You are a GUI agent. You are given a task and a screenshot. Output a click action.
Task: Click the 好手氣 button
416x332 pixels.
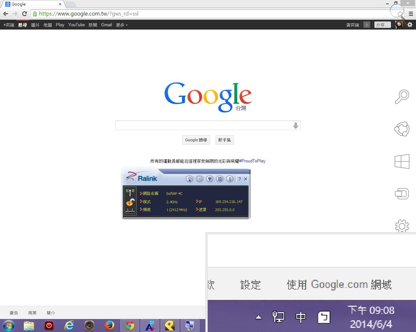pos(225,140)
